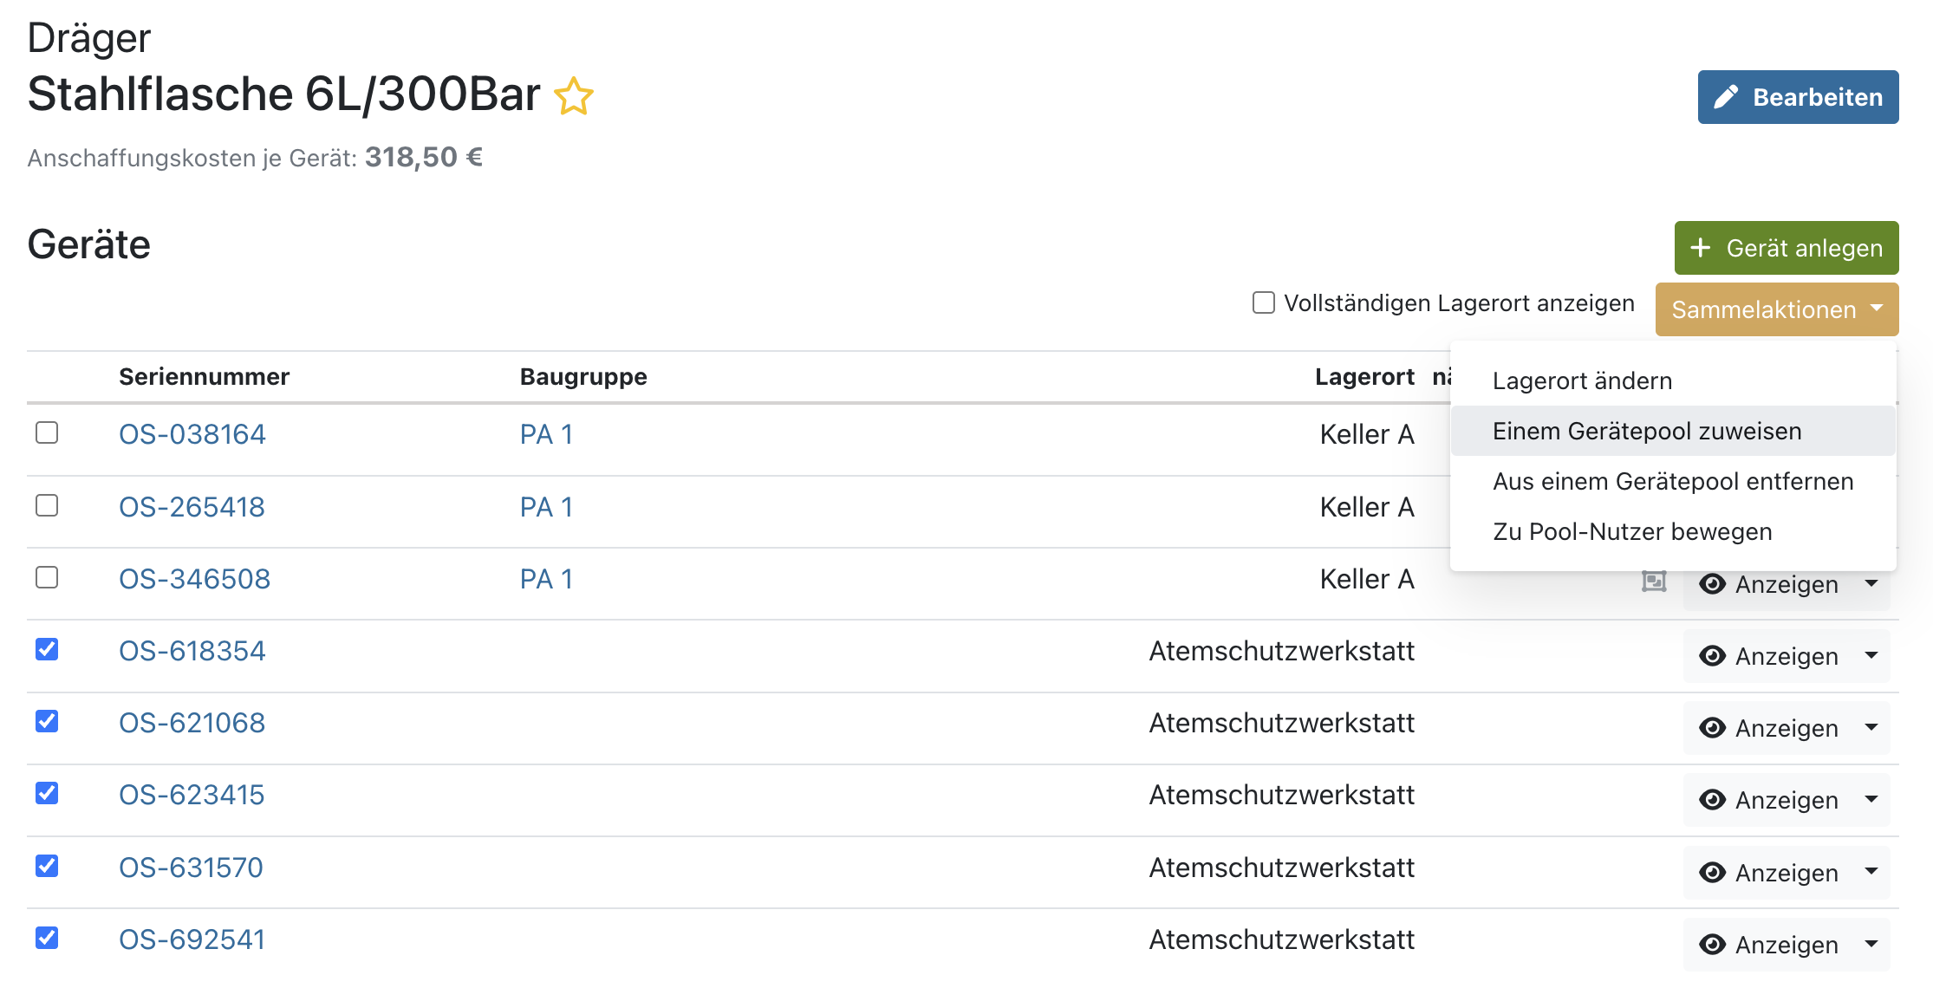Check the box for OS-346508

coord(47,577)
